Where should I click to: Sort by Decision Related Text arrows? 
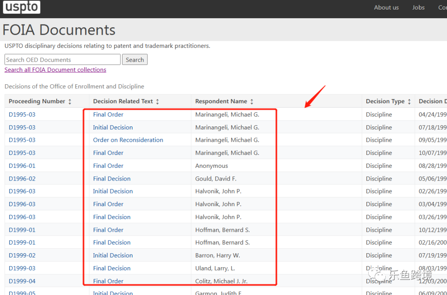(157, 102)
